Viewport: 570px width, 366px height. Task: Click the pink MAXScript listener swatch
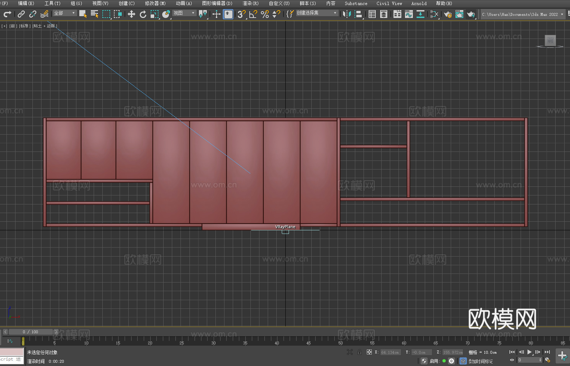[12, 352]
